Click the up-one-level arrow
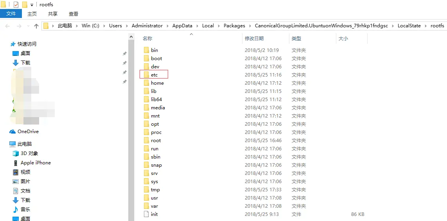This screenshot has height=221, width=447. point(36,26)
